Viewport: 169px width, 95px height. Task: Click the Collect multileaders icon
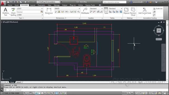(x=101, y=12)
